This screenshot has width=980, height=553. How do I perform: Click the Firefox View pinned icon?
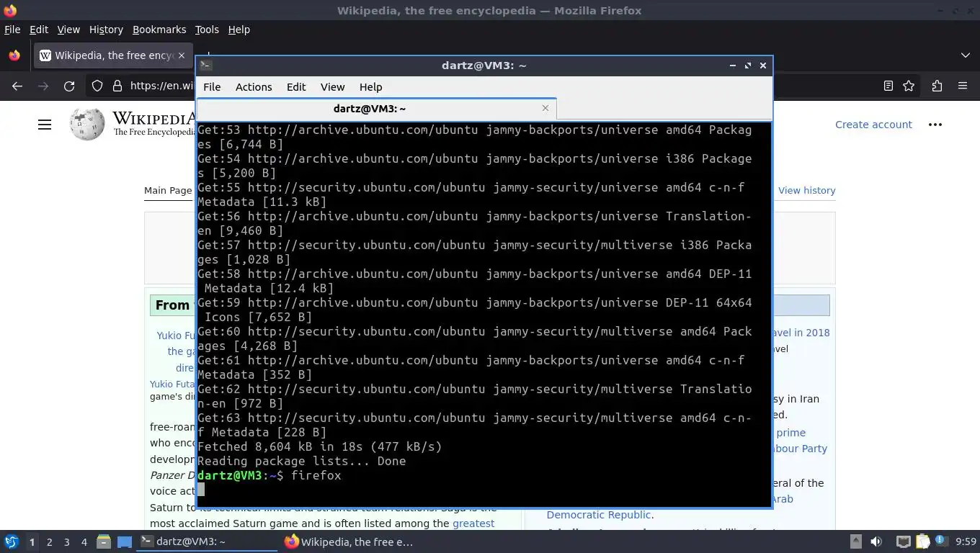[14, 55]
